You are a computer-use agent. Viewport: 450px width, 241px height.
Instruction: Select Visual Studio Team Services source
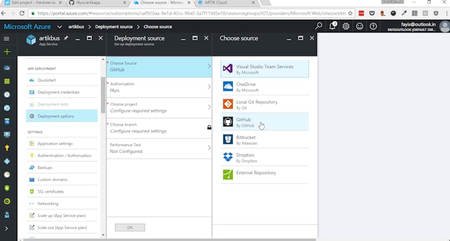coord(265,69)
